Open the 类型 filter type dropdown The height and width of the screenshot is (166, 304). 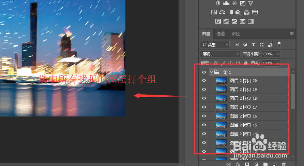(x=215, y=45)
